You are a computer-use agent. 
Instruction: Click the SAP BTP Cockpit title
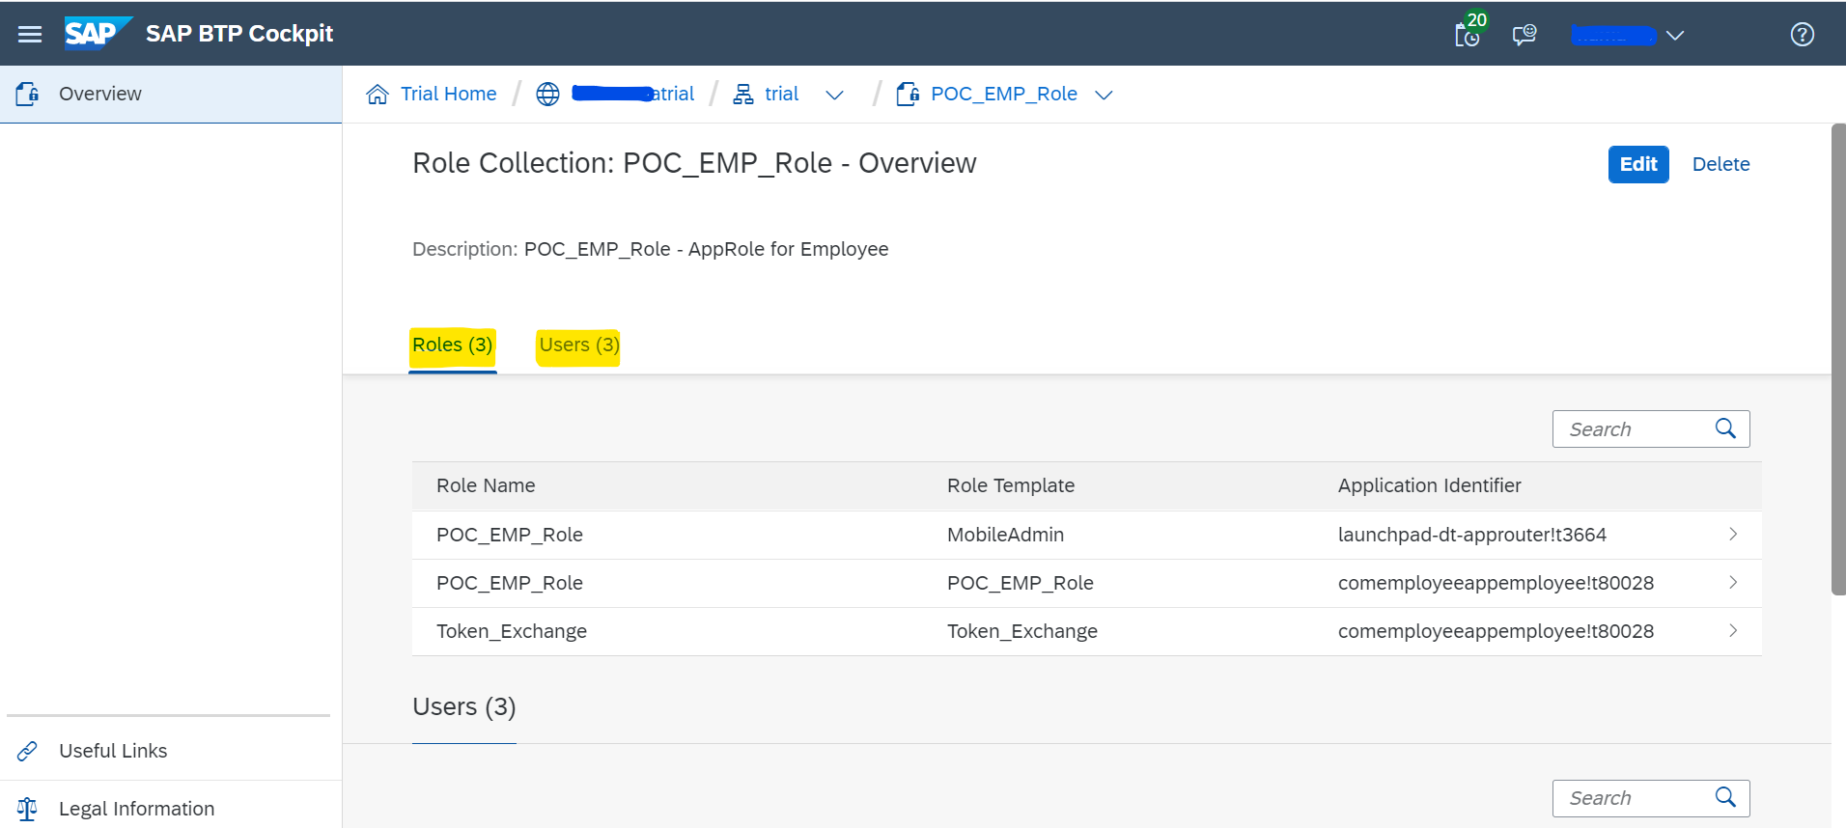239,34
